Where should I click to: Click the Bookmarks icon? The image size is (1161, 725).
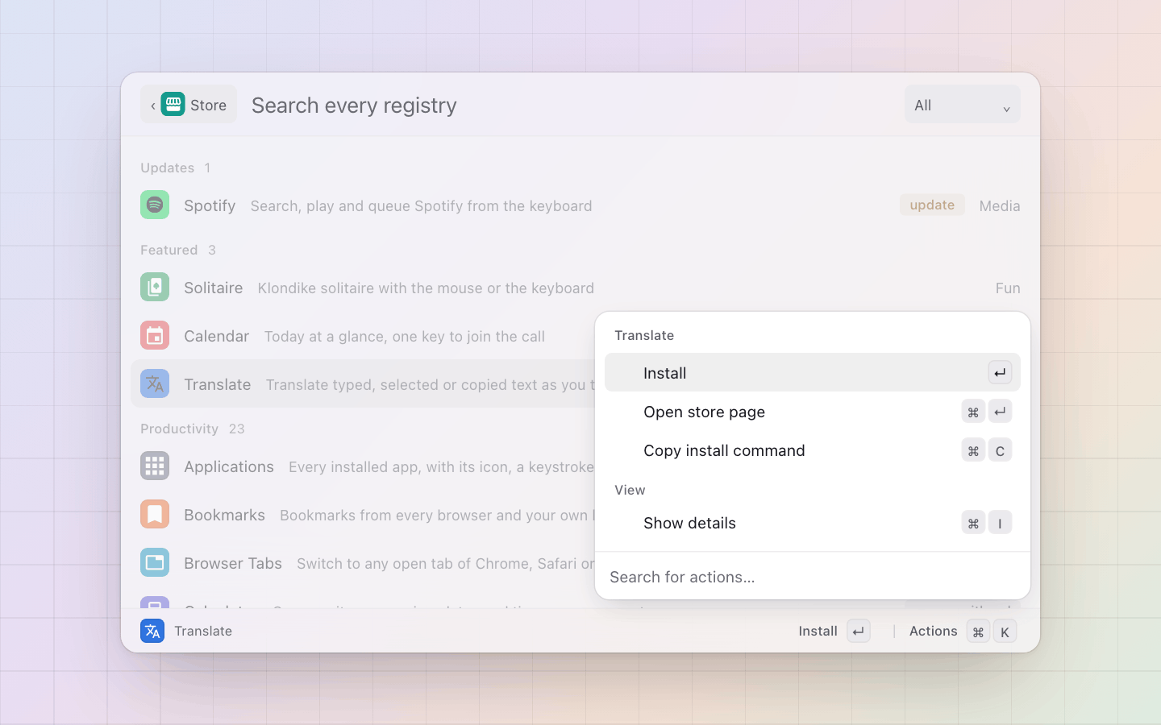pos(155,514)
